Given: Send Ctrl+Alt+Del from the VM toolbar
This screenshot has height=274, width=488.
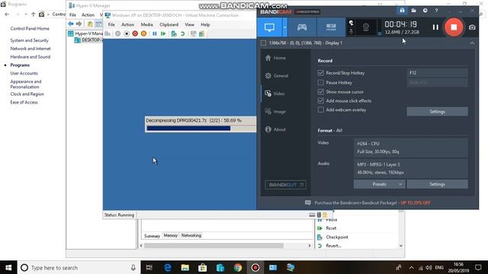Looking at the screenshot, I should pos(108,33).
